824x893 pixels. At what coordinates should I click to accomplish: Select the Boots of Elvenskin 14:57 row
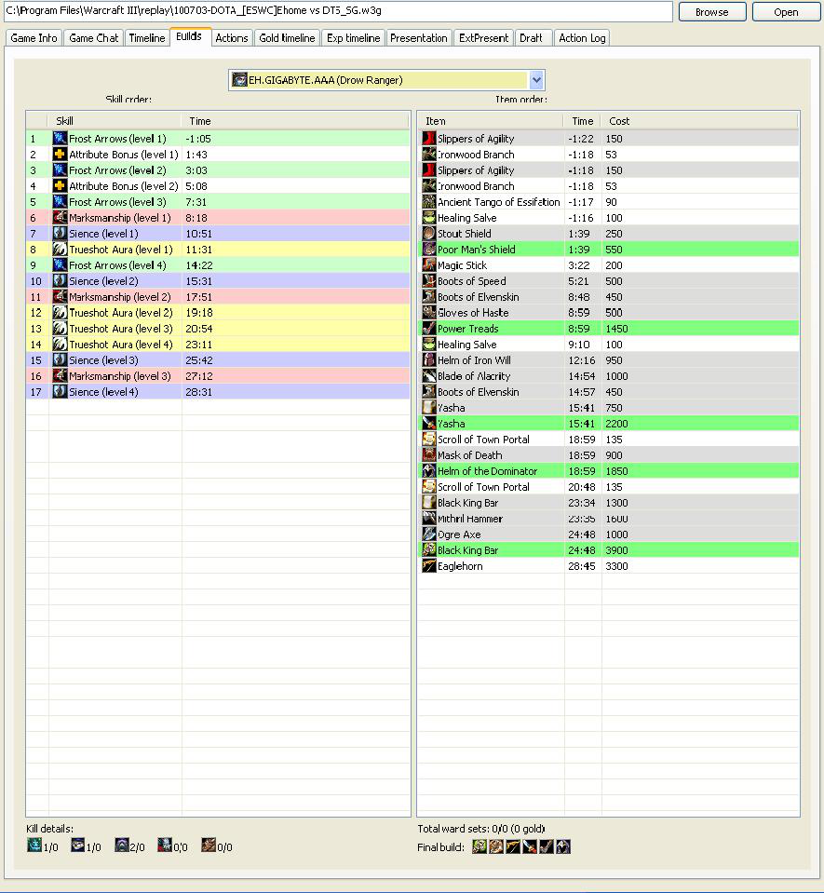pos(609,392)
